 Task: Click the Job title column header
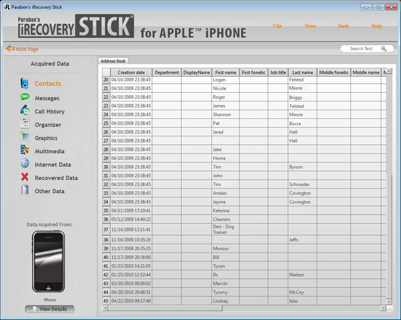(278, 72)
